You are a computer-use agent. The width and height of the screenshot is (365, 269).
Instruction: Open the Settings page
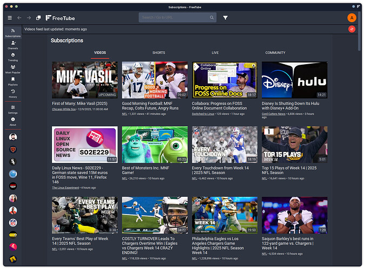[x=13, y=109]
